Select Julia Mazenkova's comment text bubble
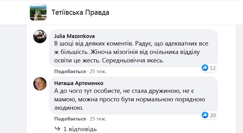The height and width of the screenshot is (133, 243). [134, 48]
